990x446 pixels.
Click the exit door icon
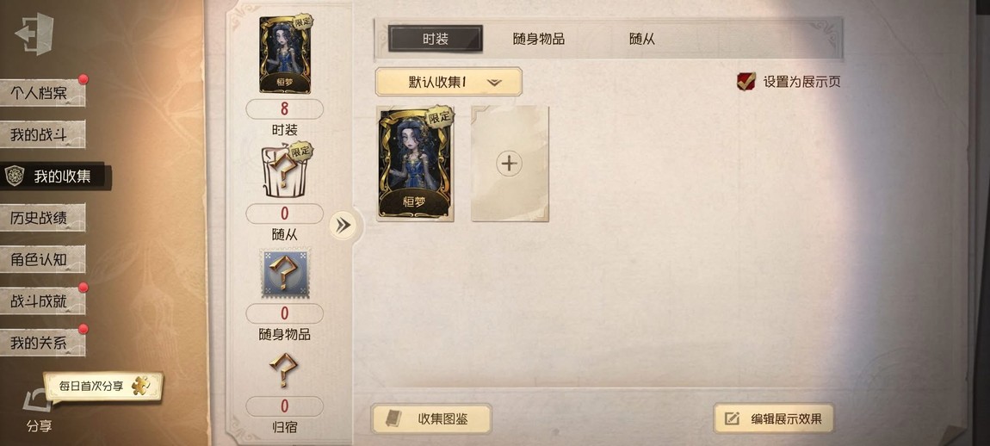point(34,34)
